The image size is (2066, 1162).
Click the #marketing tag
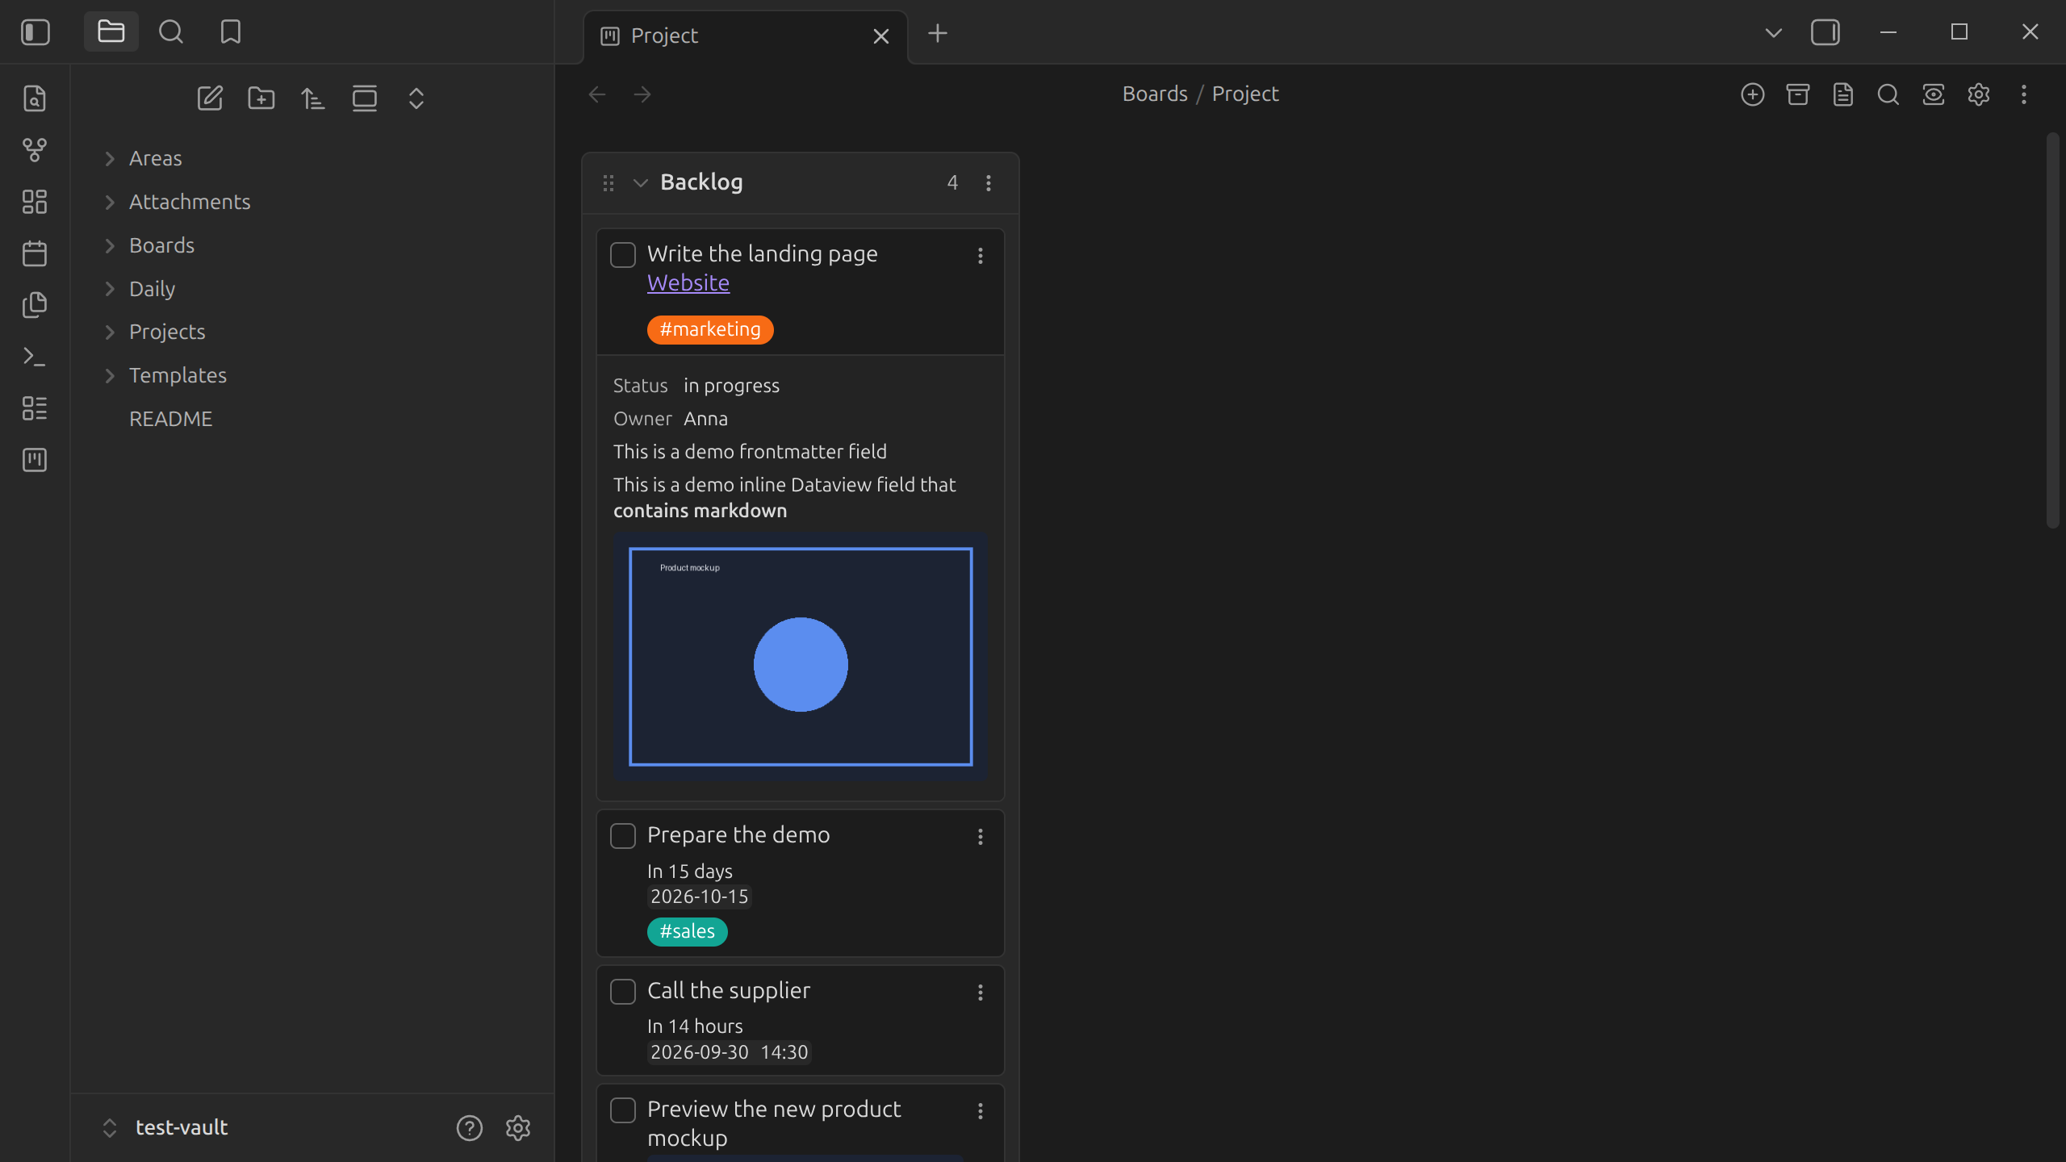pyautogui.click(x=710, y=329)
